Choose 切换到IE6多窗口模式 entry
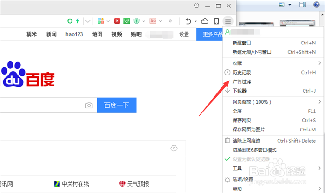This screenshot has width=325, height=193. (273, 150)
